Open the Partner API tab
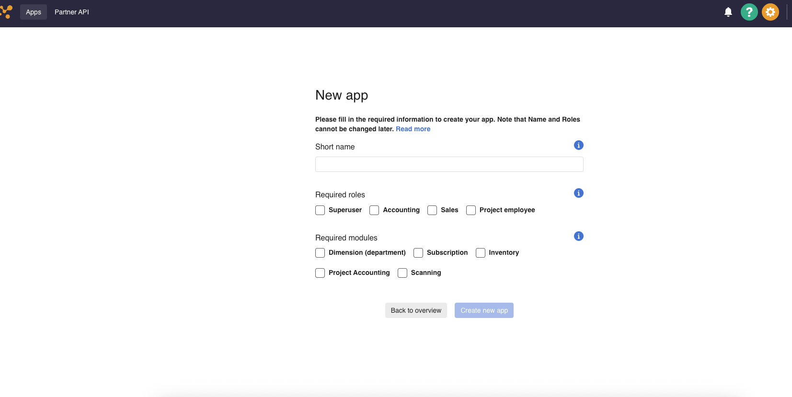 [x=72, y=12]
